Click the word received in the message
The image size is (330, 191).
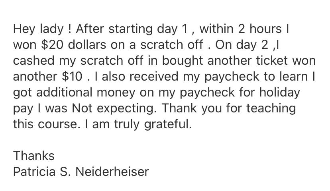click(x=154, y=76)
